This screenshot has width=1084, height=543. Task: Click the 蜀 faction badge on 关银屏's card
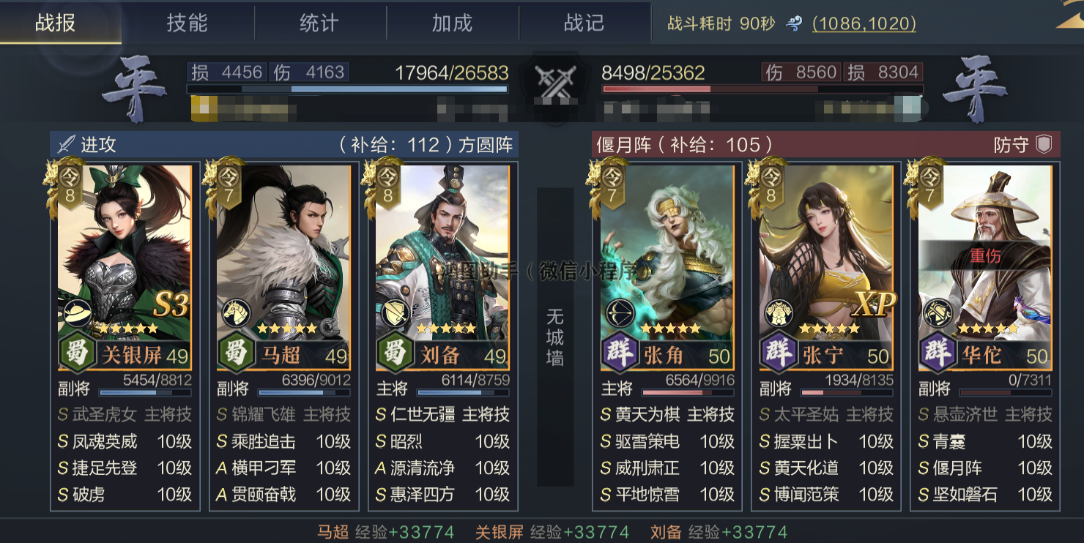pos(77,353)
